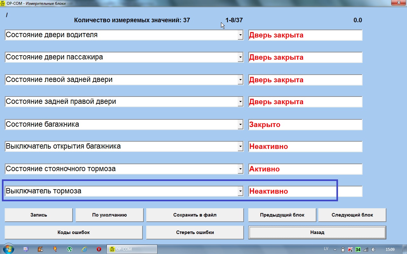Image resolution: width=407 pixels, height=254 pixels.
Task: Click the Kaspersky antivirus tray icon
Action: [350, 249]
